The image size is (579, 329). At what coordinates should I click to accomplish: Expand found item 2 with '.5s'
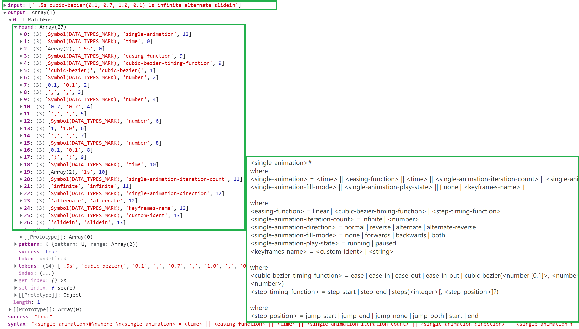[x=21, y=49]
